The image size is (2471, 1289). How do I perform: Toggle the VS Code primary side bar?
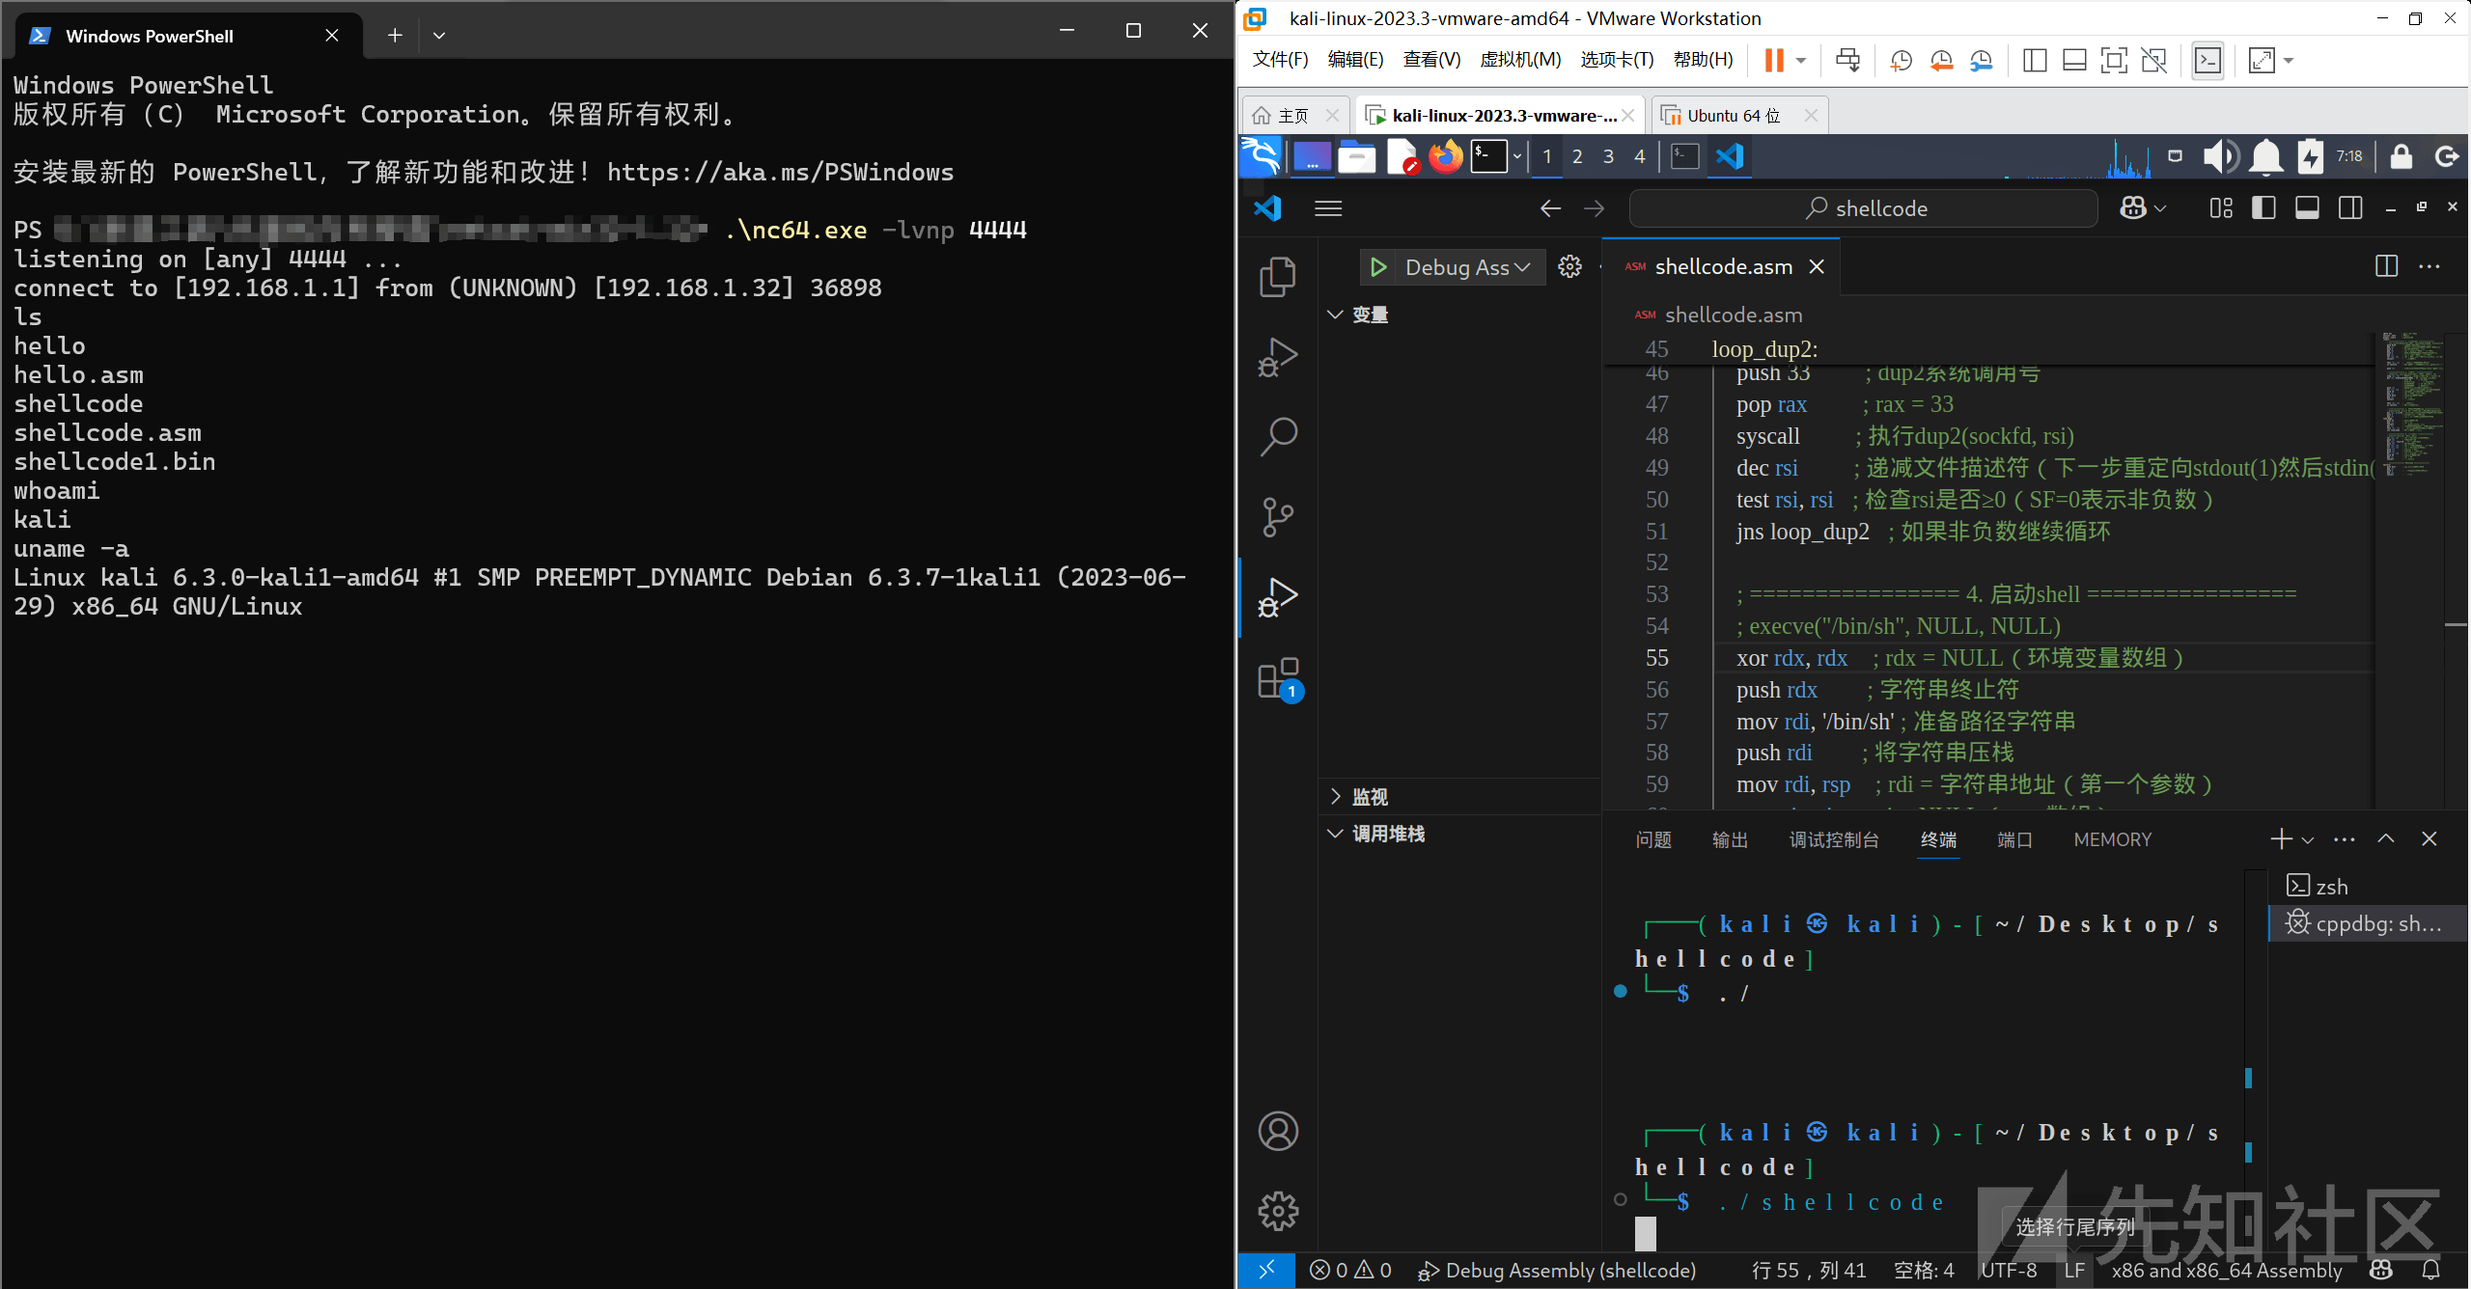tap(2263, 208)
